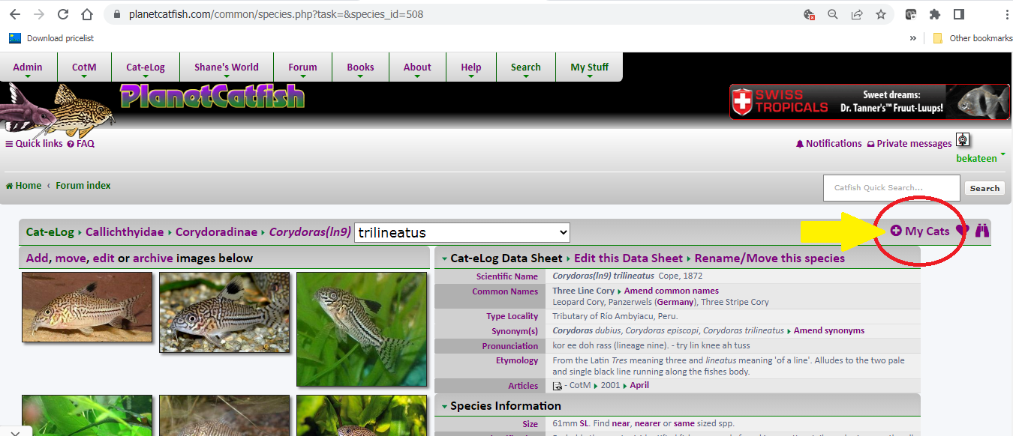Viewport: 1013px width, 436px height.
Task: Open the trilineatus species dropdown
Action: click(462, 232)
